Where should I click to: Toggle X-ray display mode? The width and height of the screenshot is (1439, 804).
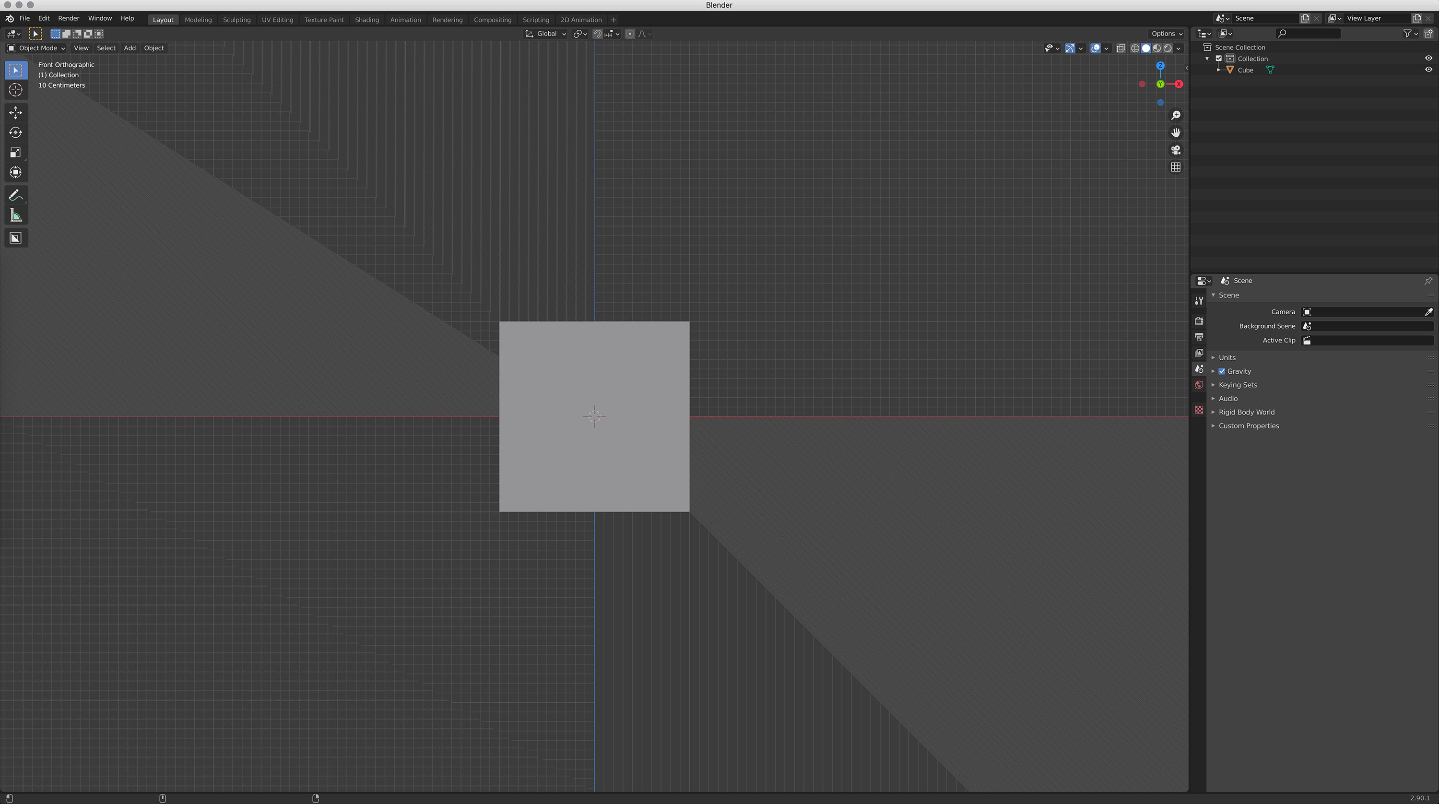pos(1121,48)
